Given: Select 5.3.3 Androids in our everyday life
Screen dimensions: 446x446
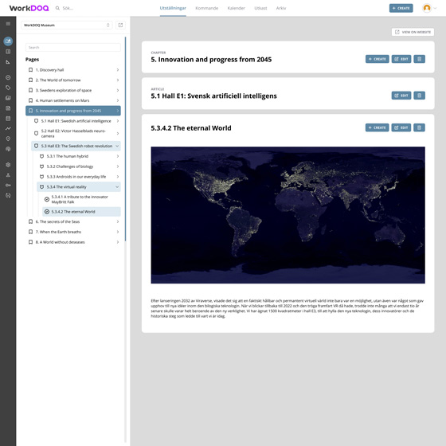Looking at the screenshot, I should click(79, 177).
